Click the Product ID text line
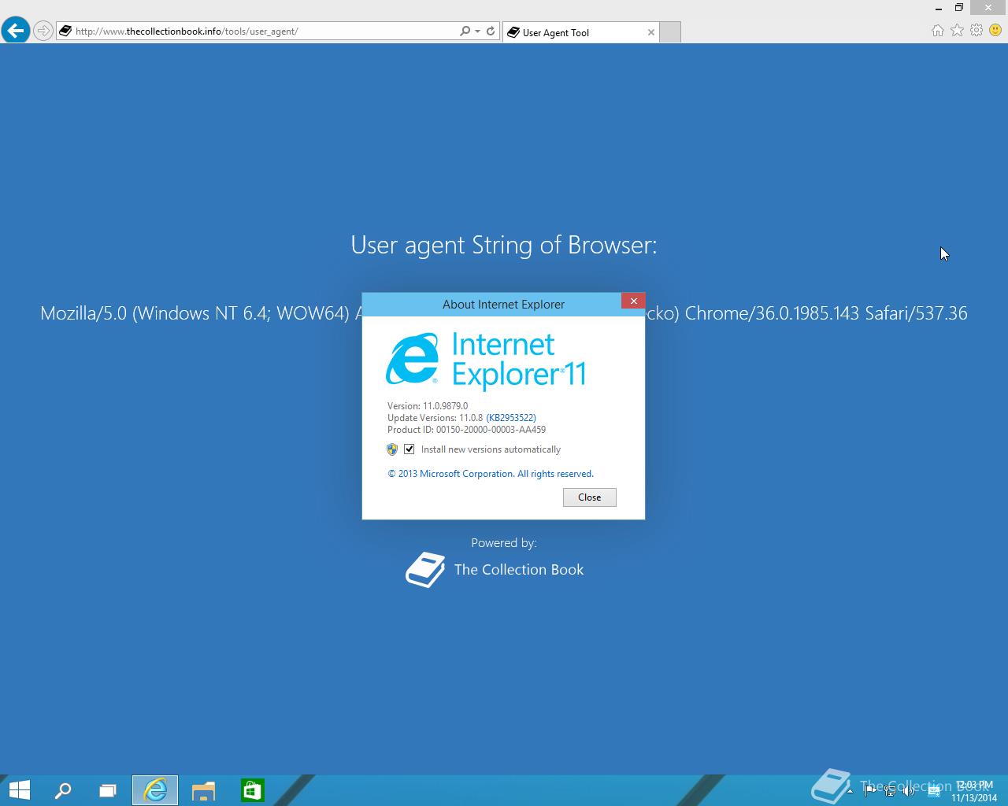 coord(466,430)
